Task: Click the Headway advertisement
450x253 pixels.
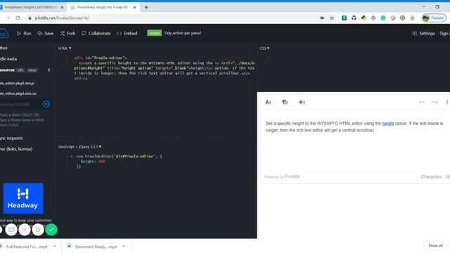Action: coord(23,198)
